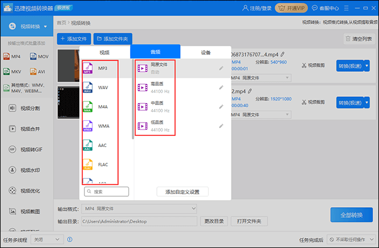The height and width of the screenshot is (248, 379).
Task: Select the 中品质 44100 Hz preset icon
Action: pyautogui.click(x=143, y=107)
